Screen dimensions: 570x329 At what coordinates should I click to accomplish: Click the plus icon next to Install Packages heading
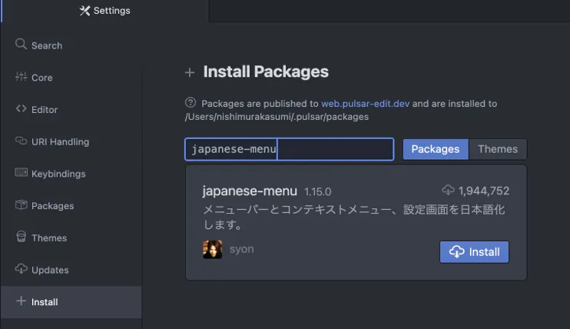point(190,72)
